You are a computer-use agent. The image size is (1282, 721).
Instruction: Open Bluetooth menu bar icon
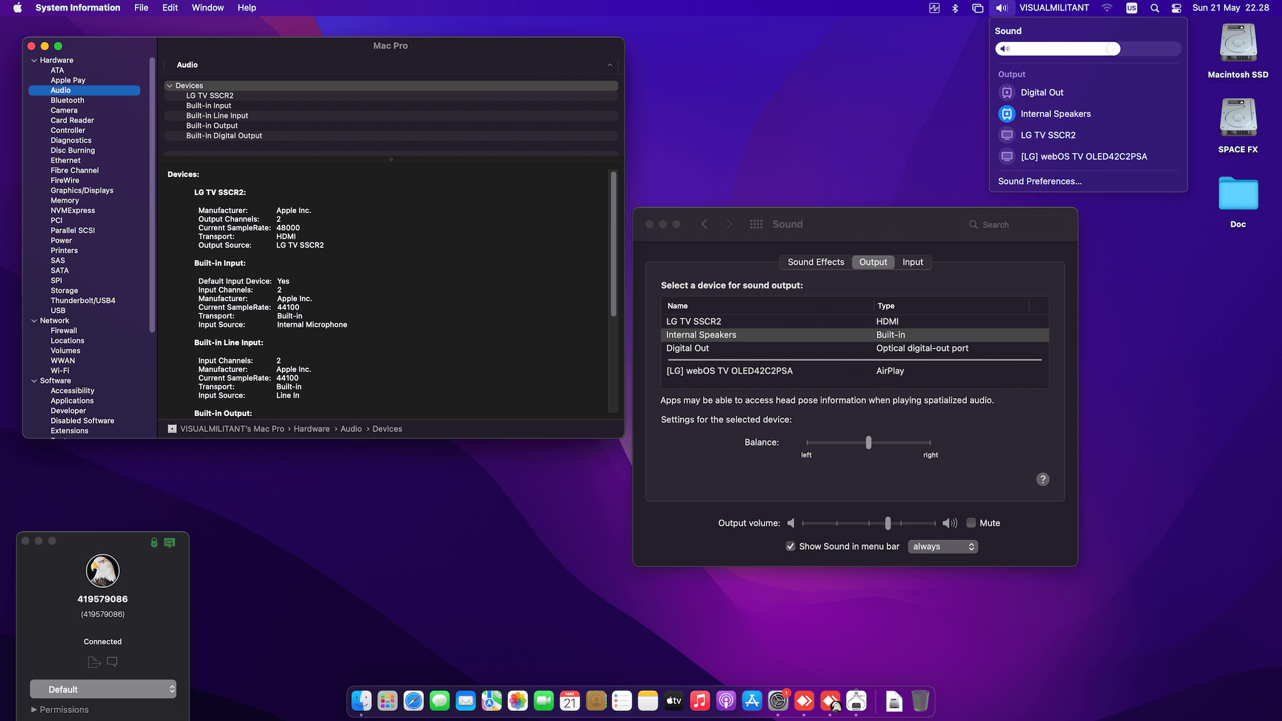coord(955,8)
